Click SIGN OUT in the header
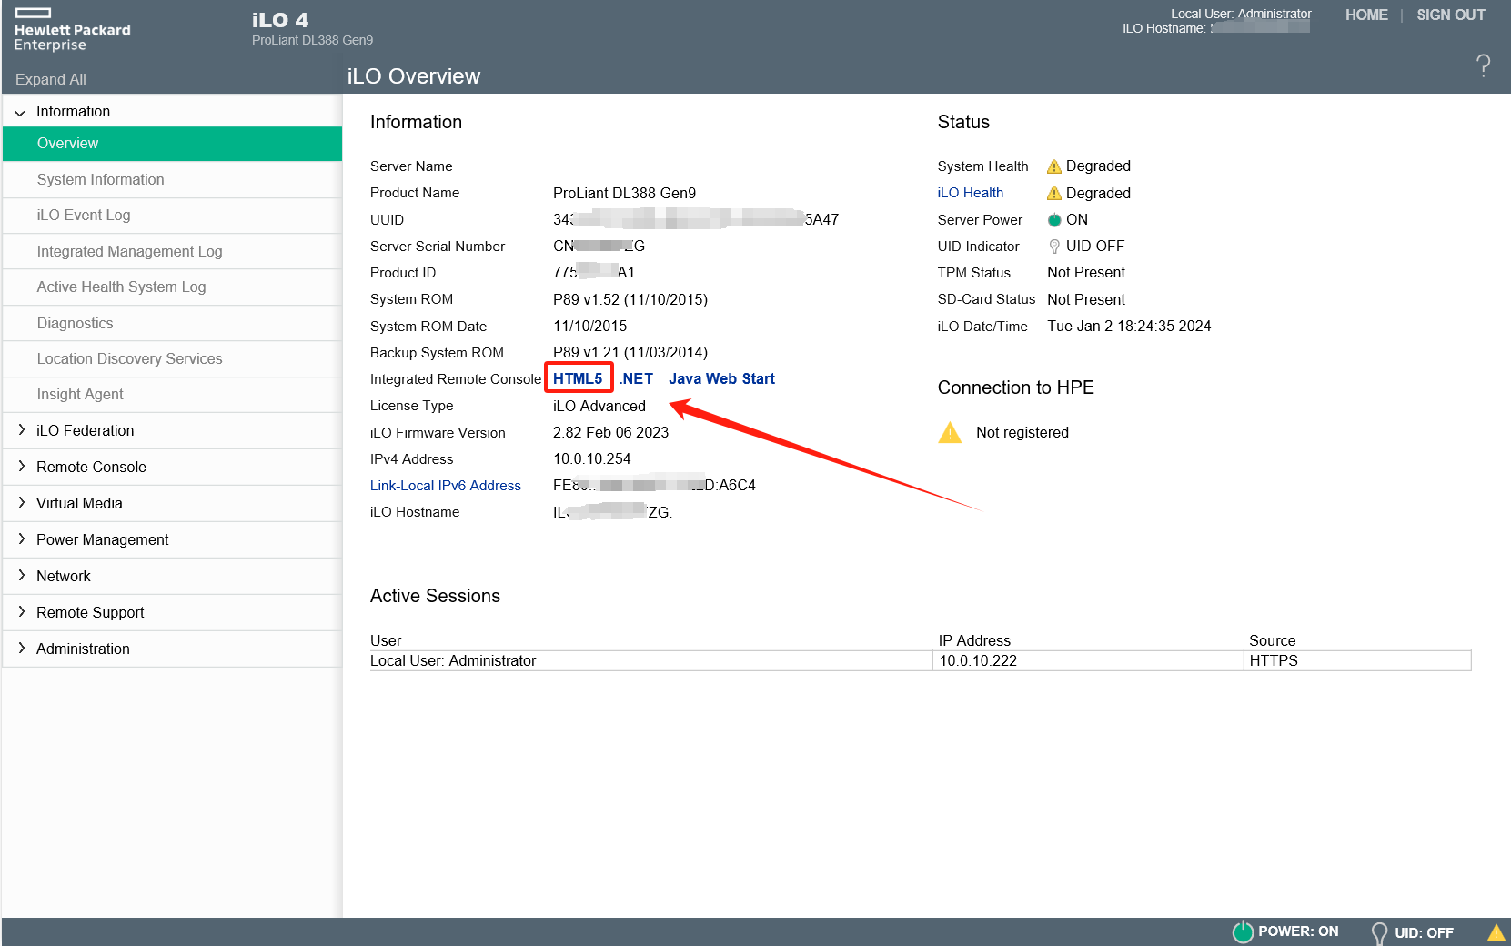This screenshot has height=946, width=1511. (1450, 15)
